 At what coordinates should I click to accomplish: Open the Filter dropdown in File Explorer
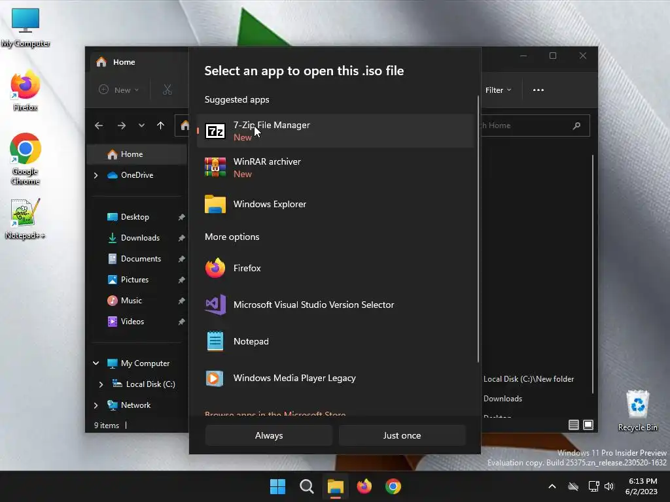pyautogui.click(x=498, y=90)
